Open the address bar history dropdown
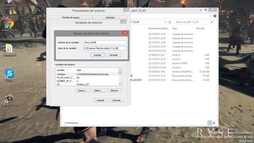254x143 pixels. (165, 22)
